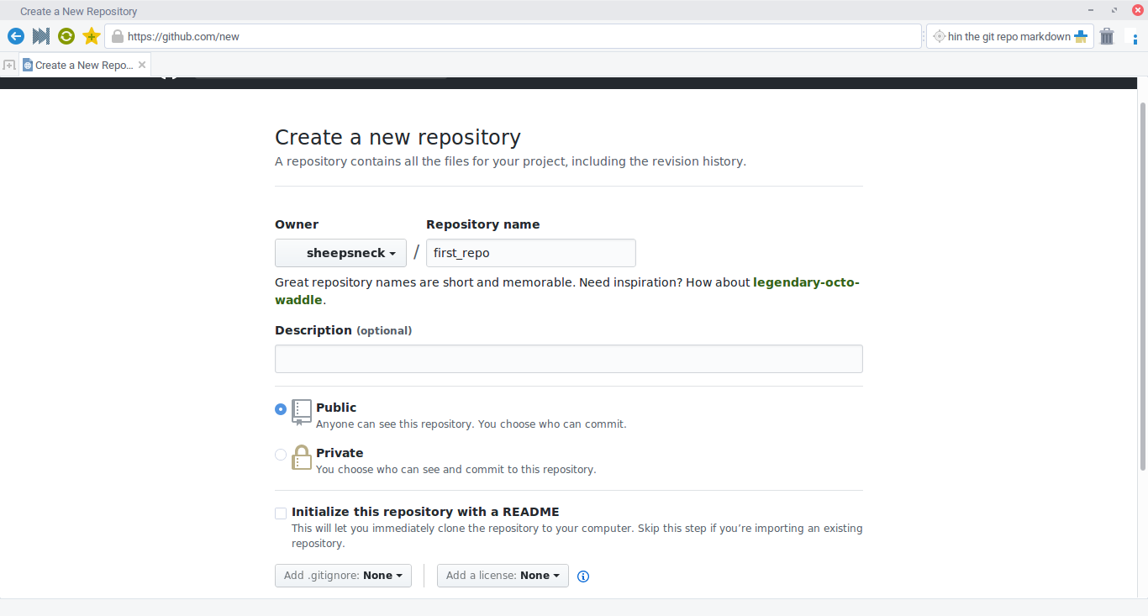Click the 'Description (optional)' label
The width and height of the screenshot is (1148, 616).
[x=344, y=330]
